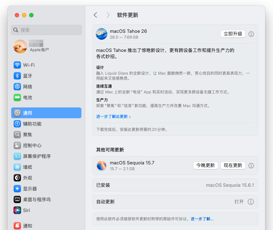Click the search magnifier icon

pyautogui.click(x=16, y=30)
